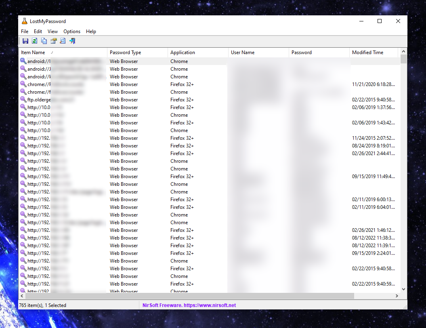Screen dimensions: 426x328
Task: Click the Copy Selected Items icon
Action: (44, 41)
